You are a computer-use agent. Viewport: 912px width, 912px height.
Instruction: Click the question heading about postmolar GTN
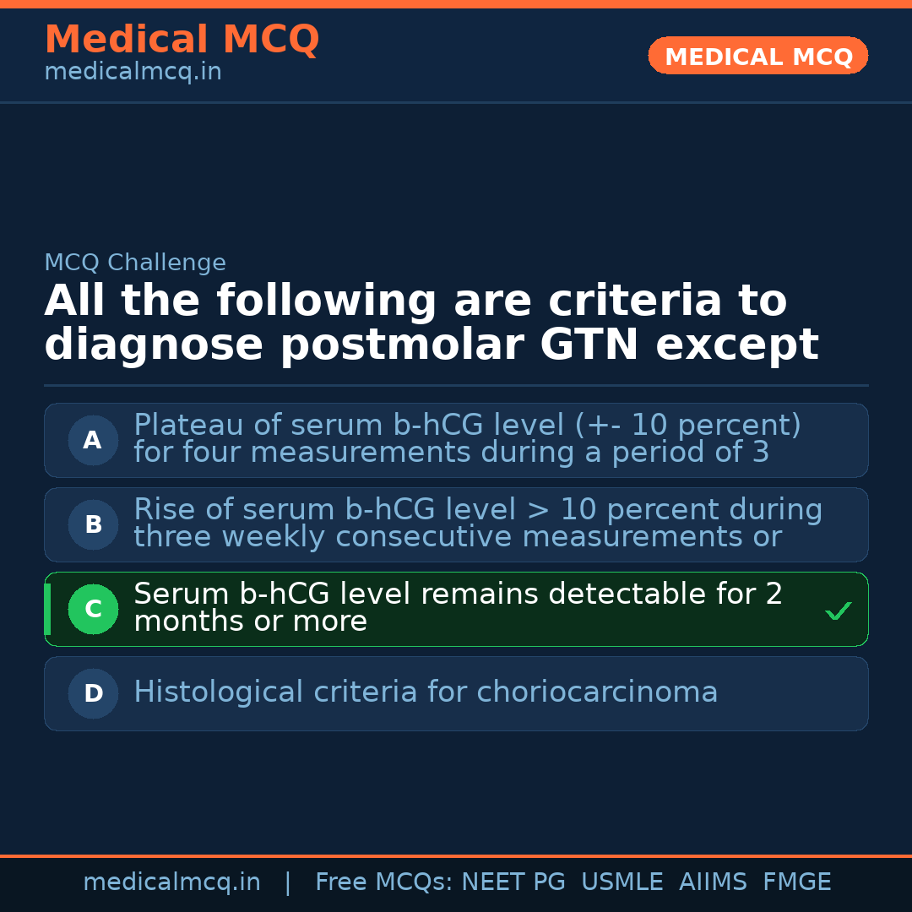tap(431, 323)
